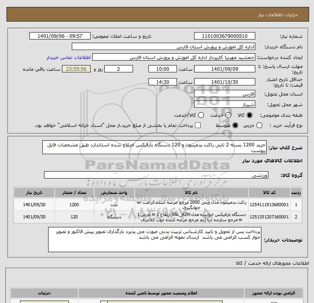
Task: Click the countdown timer 23:55:56
Action: 76,69
